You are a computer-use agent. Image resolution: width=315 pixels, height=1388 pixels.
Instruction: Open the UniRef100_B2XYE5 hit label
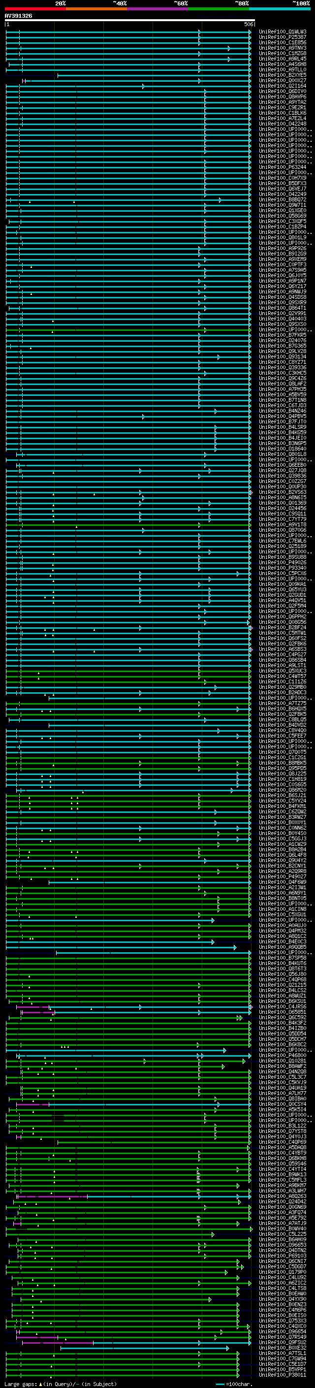pos(282,75)
